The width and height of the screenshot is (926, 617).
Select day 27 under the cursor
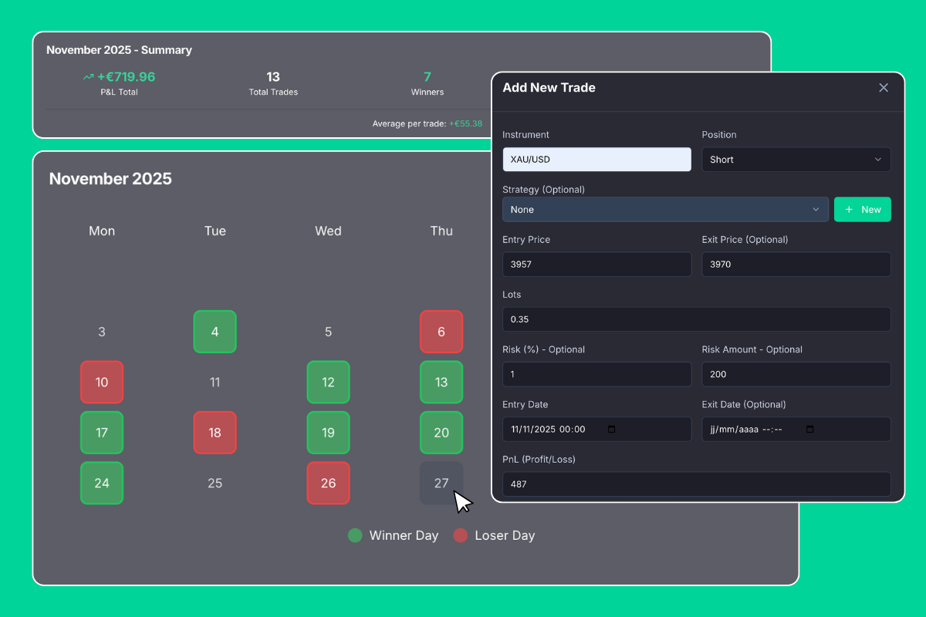(x=441, y=483)
